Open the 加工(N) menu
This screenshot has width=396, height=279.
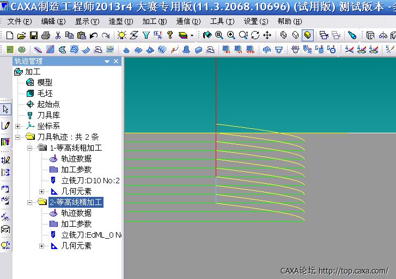155,21
